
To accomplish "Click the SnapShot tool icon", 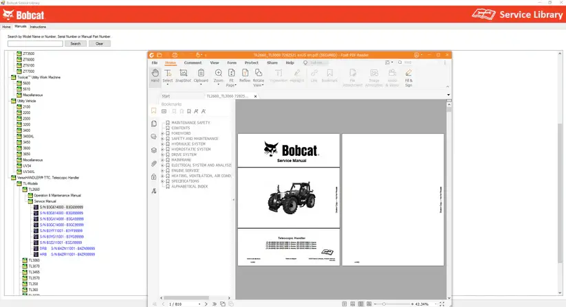I will tap(183, 75).
